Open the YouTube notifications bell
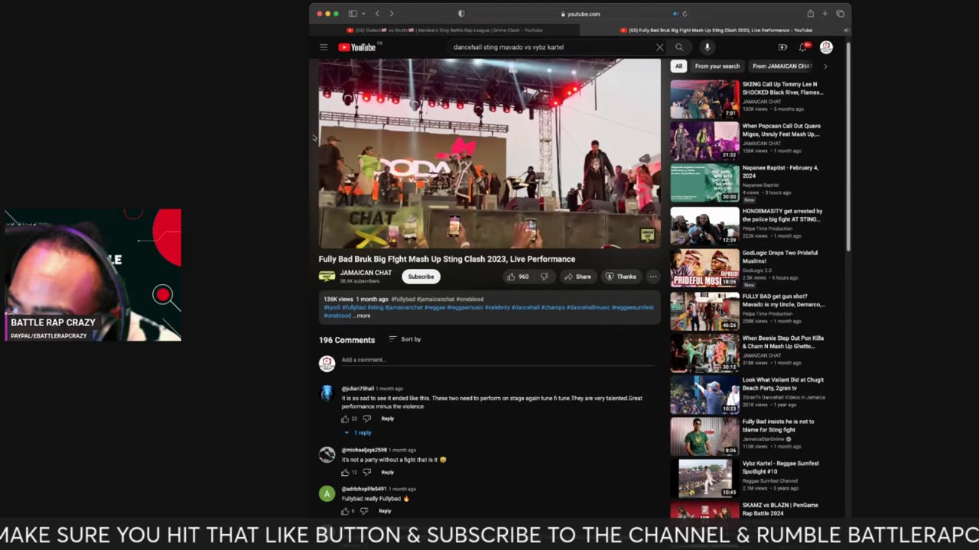Screen dimensions: 979x550 click(803, 47)
